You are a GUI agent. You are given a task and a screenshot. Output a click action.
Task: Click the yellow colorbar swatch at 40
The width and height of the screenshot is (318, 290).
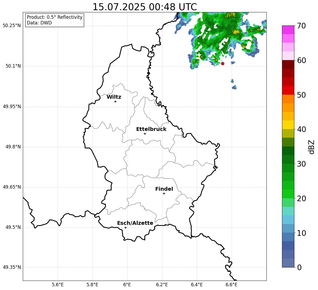[x=288, y=125]
